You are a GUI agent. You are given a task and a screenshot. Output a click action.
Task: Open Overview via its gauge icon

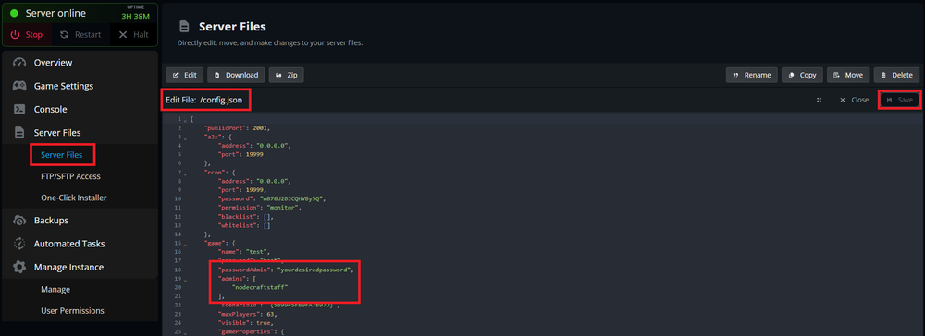(x=20, y=63)
